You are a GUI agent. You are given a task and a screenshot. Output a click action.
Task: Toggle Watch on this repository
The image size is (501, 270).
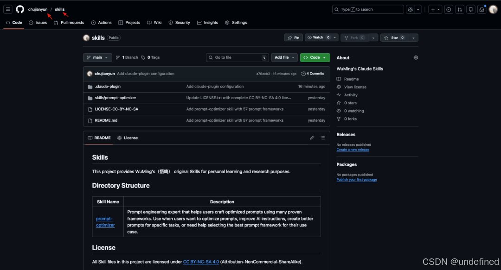click(318, 38)
